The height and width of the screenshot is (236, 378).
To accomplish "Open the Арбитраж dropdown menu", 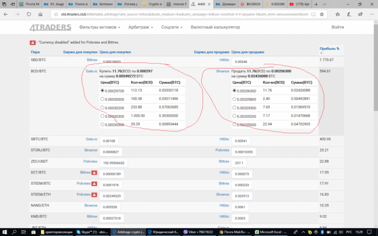I will (x=140, y=27).
